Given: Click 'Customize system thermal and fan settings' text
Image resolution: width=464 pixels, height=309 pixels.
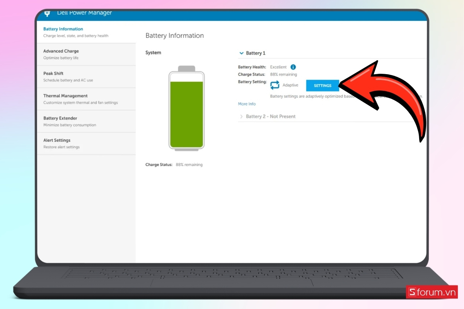Looking at the screenshot, I should (80, 103).
